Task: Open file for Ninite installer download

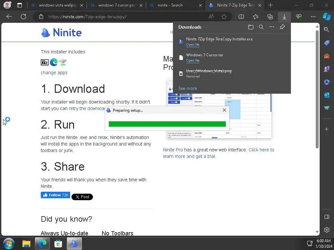Action: pos(192,44)
